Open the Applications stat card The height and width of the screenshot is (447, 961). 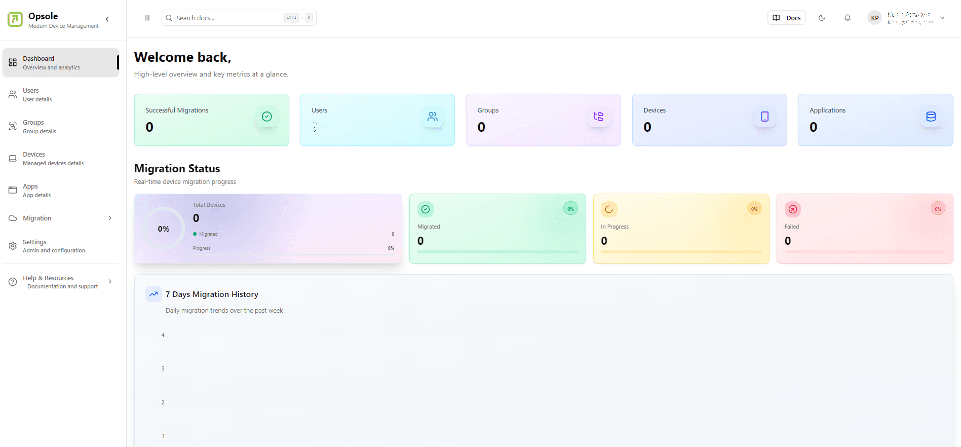pos(875,120)
